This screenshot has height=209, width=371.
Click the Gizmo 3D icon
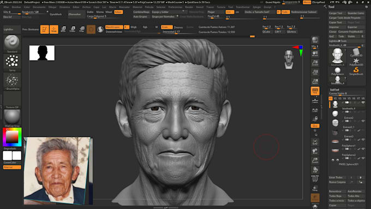coord(91,29)
